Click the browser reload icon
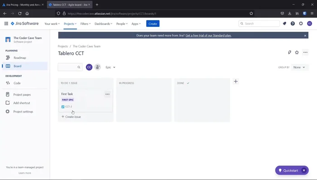The width and height of the screenshot is (317, 180). 19,13
